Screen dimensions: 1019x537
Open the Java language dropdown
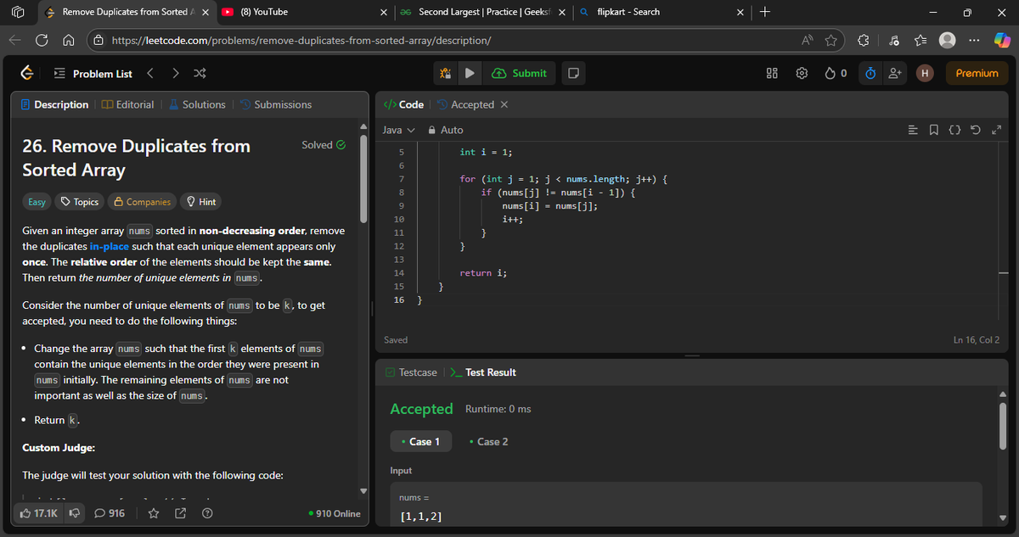(398, 130)
